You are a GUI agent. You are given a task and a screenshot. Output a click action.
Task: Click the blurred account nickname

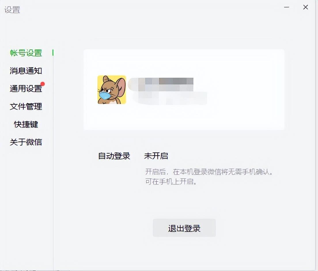[x=161, y=84]
